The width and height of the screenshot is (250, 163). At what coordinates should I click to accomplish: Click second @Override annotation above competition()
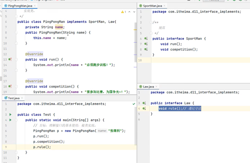click(x=34, y=81)
